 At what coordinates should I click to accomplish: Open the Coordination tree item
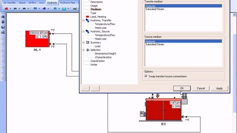[x=97, y=61]
